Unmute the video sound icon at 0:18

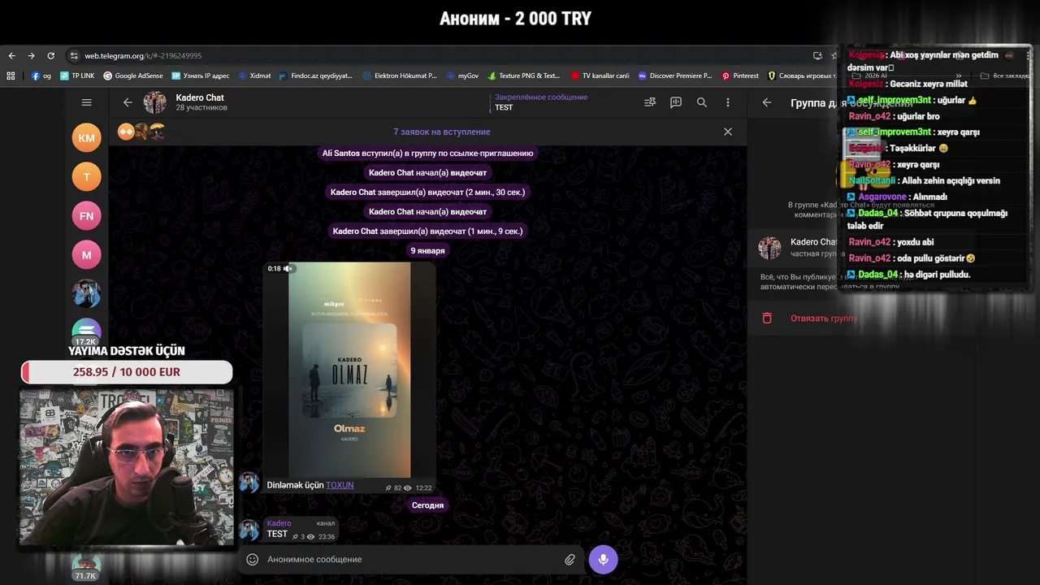(x=288, y=268)
